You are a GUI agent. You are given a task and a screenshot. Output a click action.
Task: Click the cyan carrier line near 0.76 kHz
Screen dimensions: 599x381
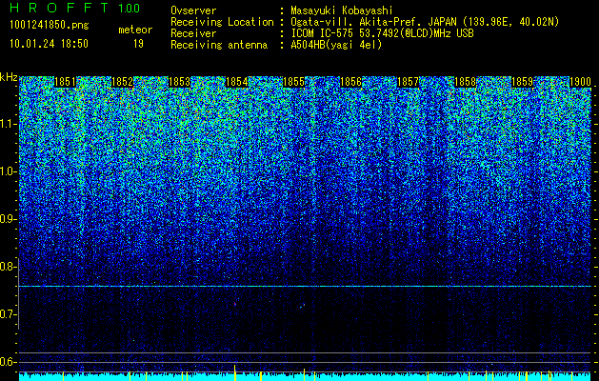(305, 287)
